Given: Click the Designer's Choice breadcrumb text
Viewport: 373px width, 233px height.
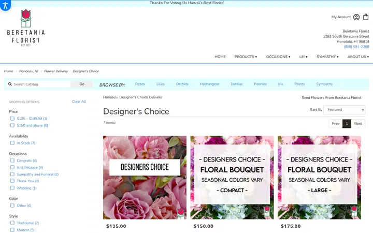Looking at the screenshot, I should [85, 71].
